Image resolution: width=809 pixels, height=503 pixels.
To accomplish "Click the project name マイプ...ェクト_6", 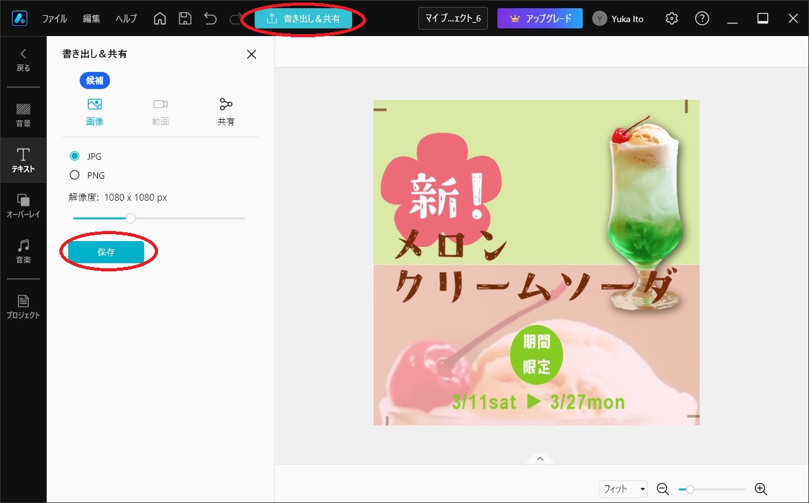I will 453,19.
